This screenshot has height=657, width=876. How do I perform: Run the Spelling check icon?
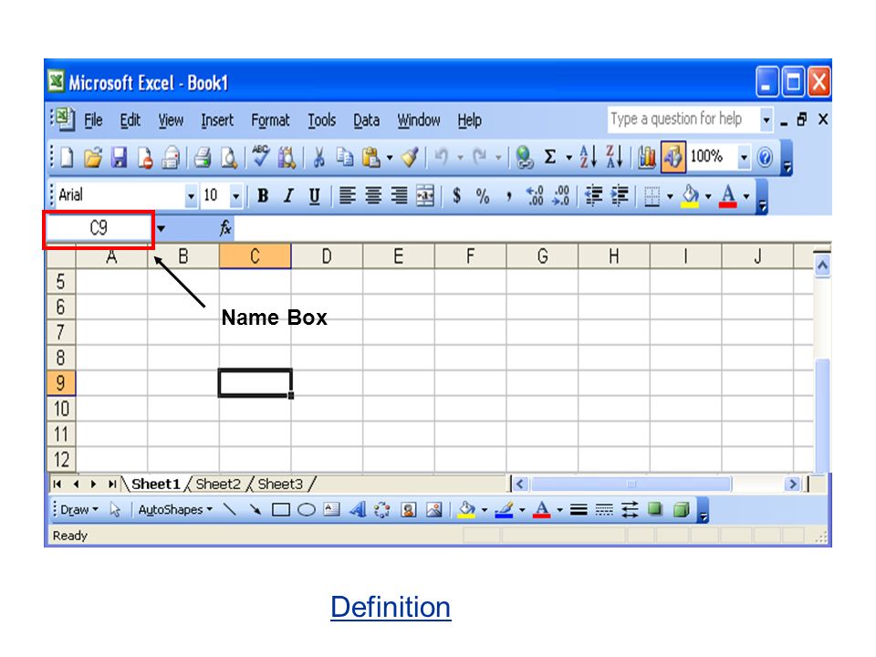(x=260, y=156)
